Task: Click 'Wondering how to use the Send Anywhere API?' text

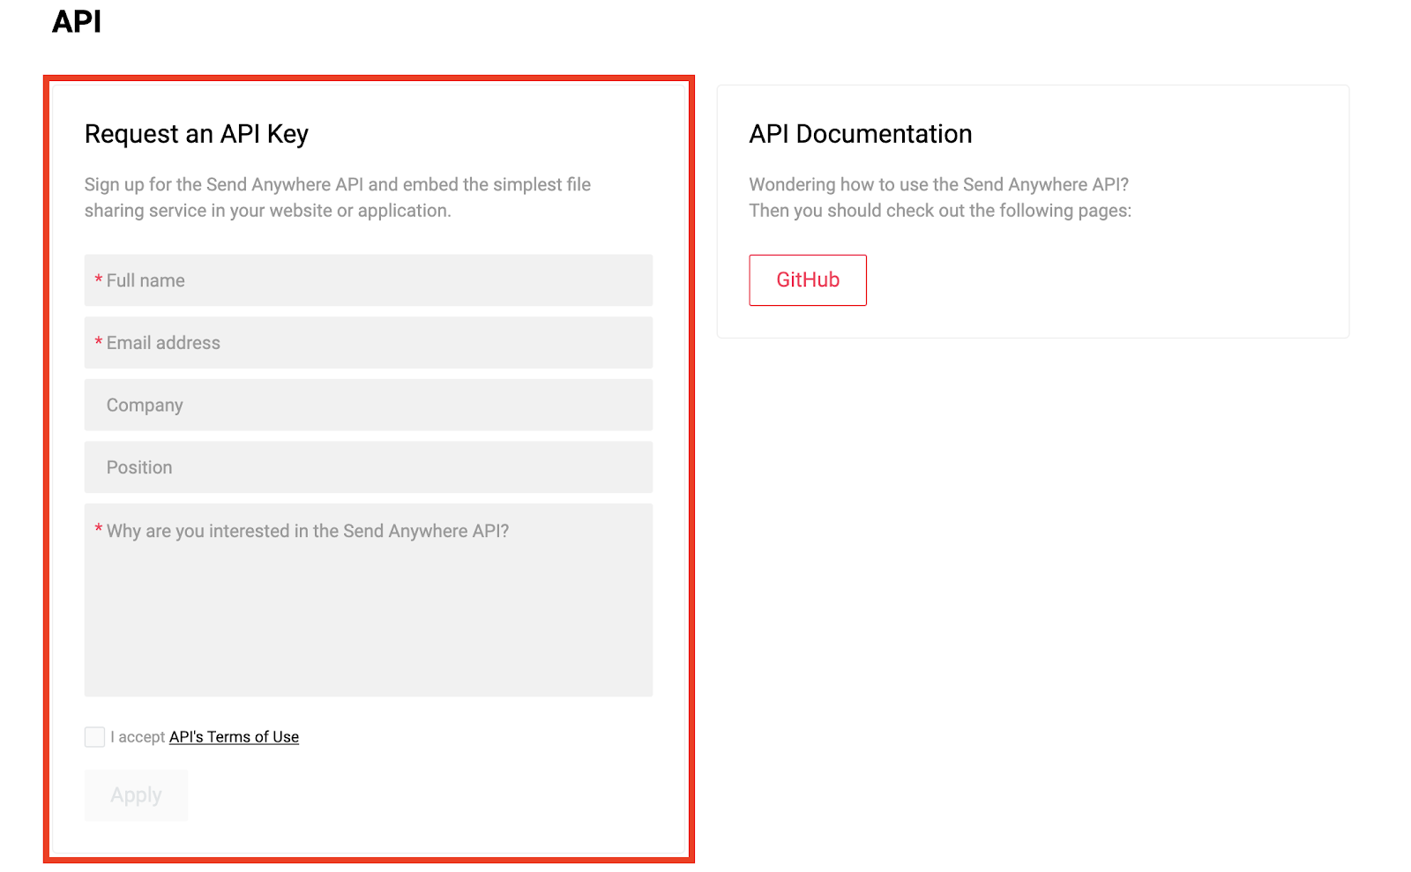Action: pyautogui.click(x=939, y=184)
